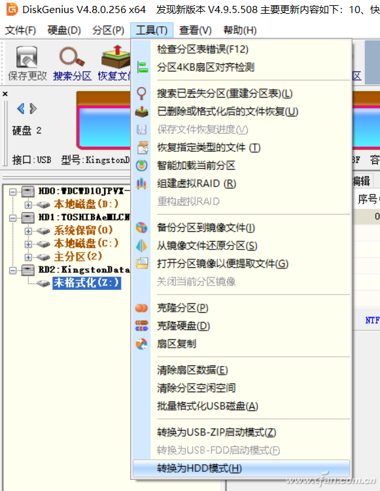The height and width of the screenshot is (491, 380).
Task: Choose 恢复指定类型的文件 menu item
Action: pyautogui.click(x=241, y=147)
